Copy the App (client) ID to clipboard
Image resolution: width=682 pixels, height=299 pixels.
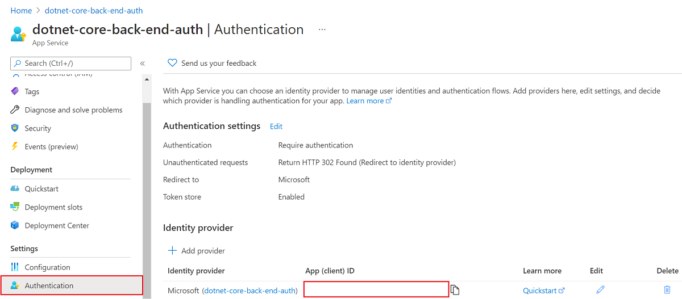(455, 290)
